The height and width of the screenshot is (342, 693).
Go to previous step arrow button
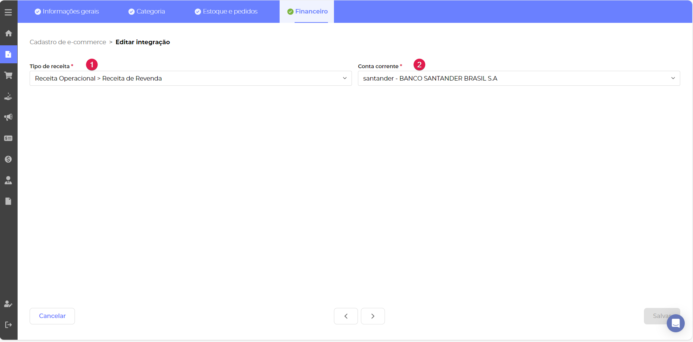[346, 316]
